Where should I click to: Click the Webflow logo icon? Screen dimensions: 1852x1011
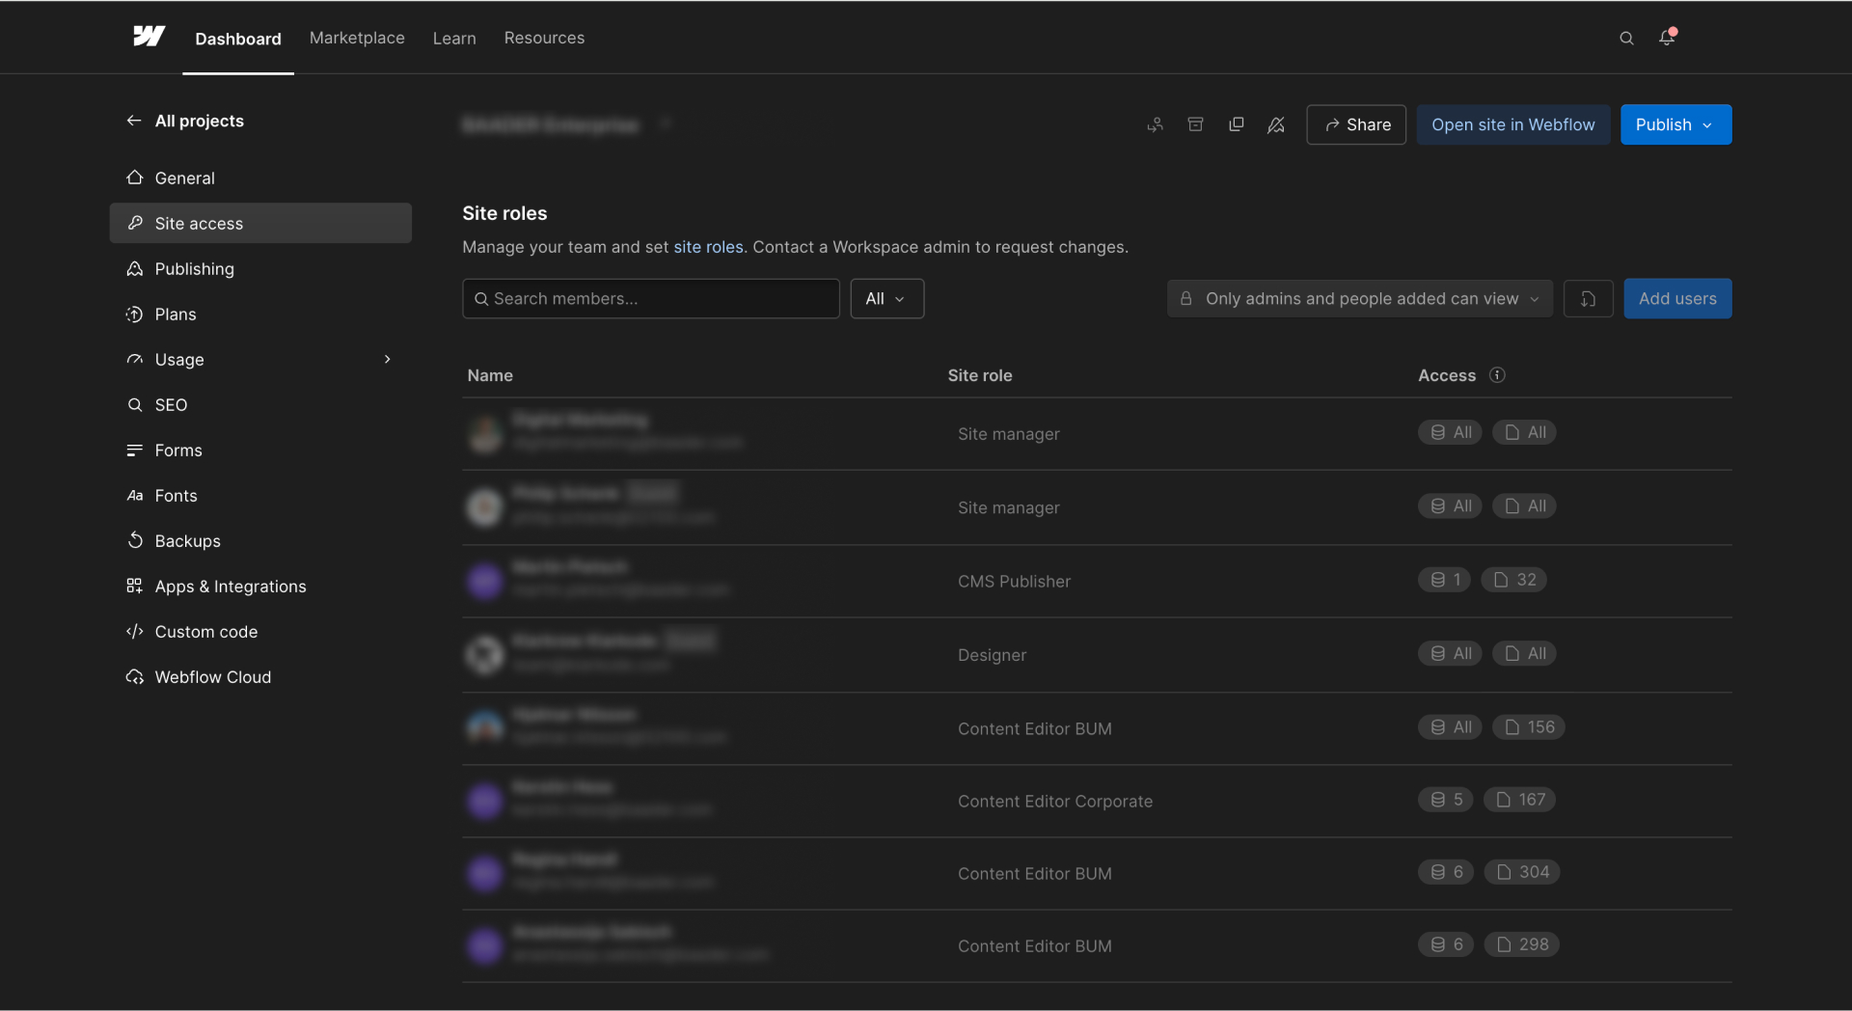click(150, 37)
